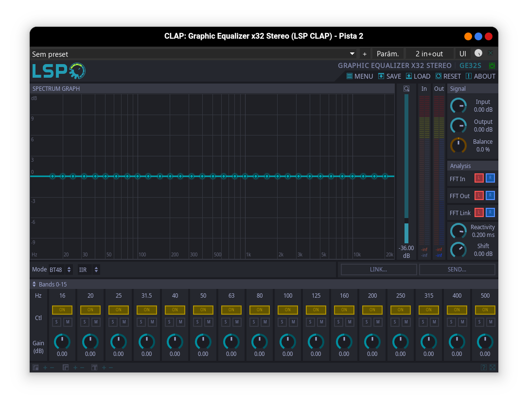Click the LINK... button
Viewport: 528px width, 405px height.
[378, 269]
